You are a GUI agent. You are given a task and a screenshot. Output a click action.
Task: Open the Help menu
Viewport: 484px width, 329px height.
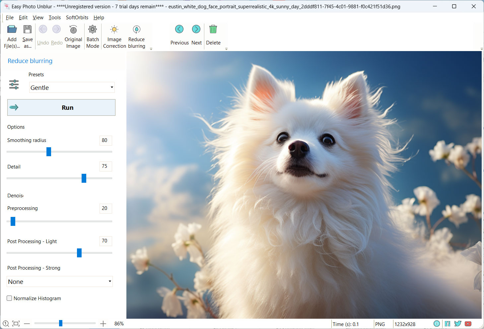pyautogui.click(x=99, y=18)
